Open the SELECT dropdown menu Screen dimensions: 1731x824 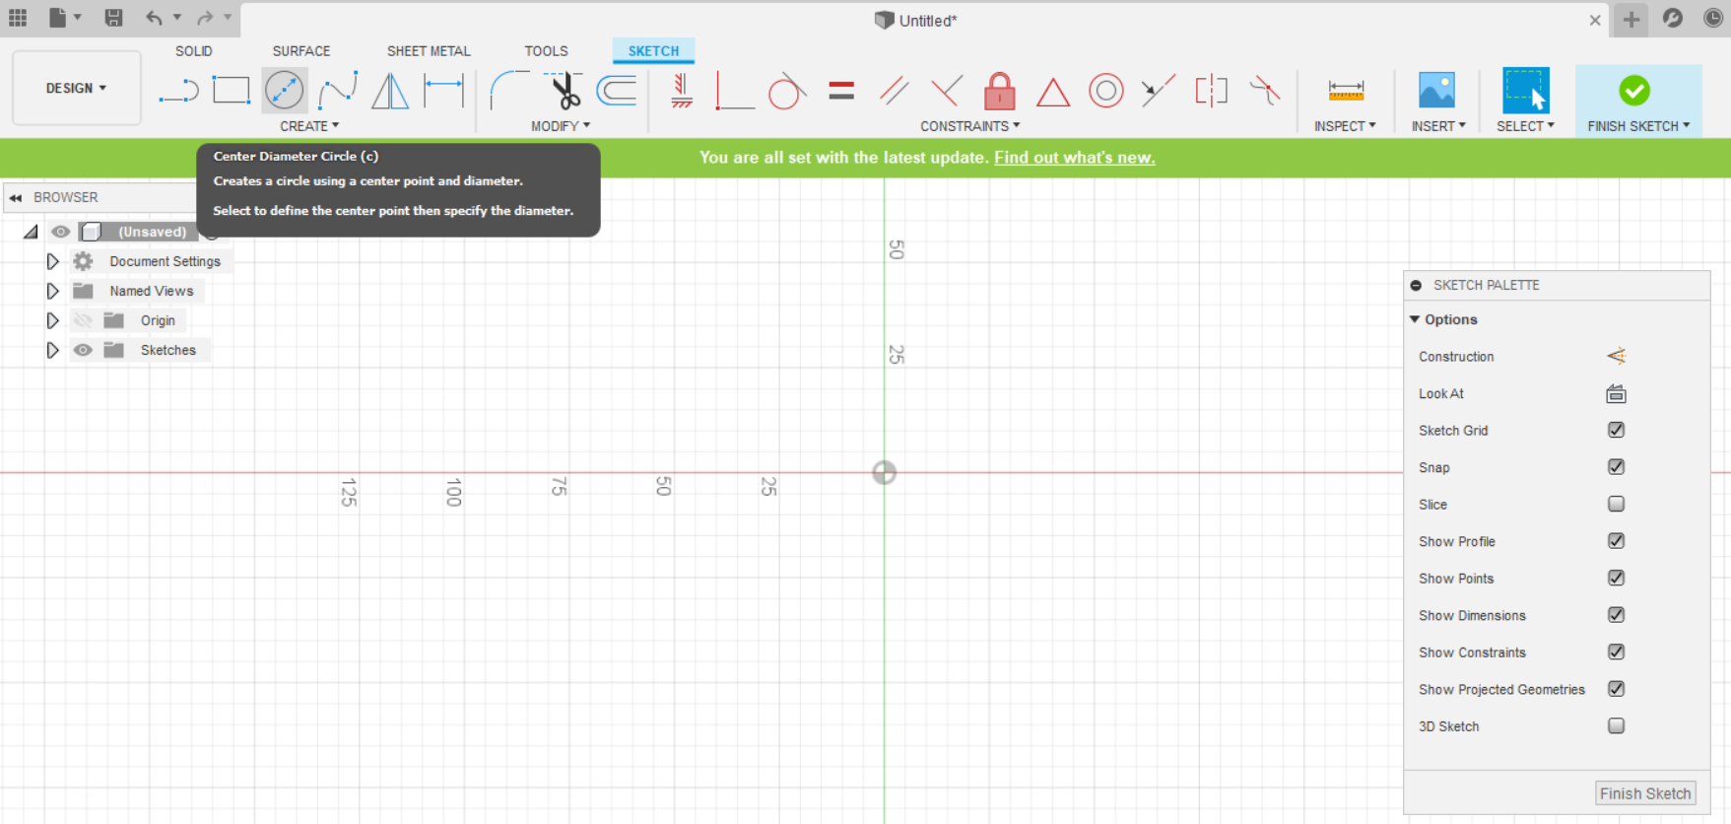click(x=1525, y=126)
